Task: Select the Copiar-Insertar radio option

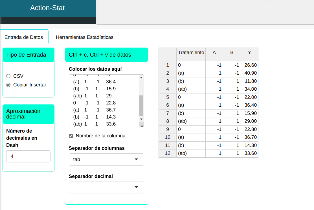Action: (x=8, y=85)
